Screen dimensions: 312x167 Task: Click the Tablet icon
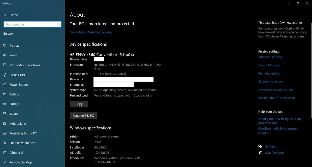tap(5, 113)
